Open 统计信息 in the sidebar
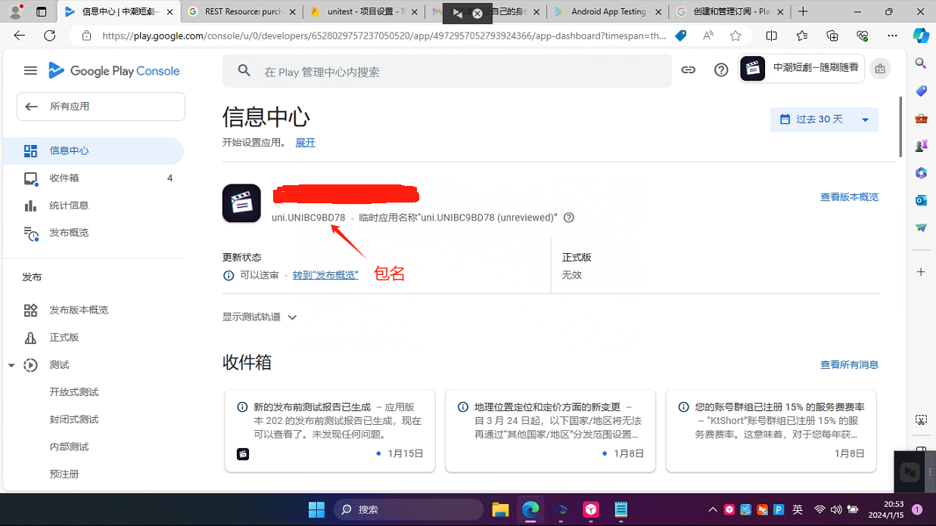The image size is (936, 526). [x=93, y=206]
